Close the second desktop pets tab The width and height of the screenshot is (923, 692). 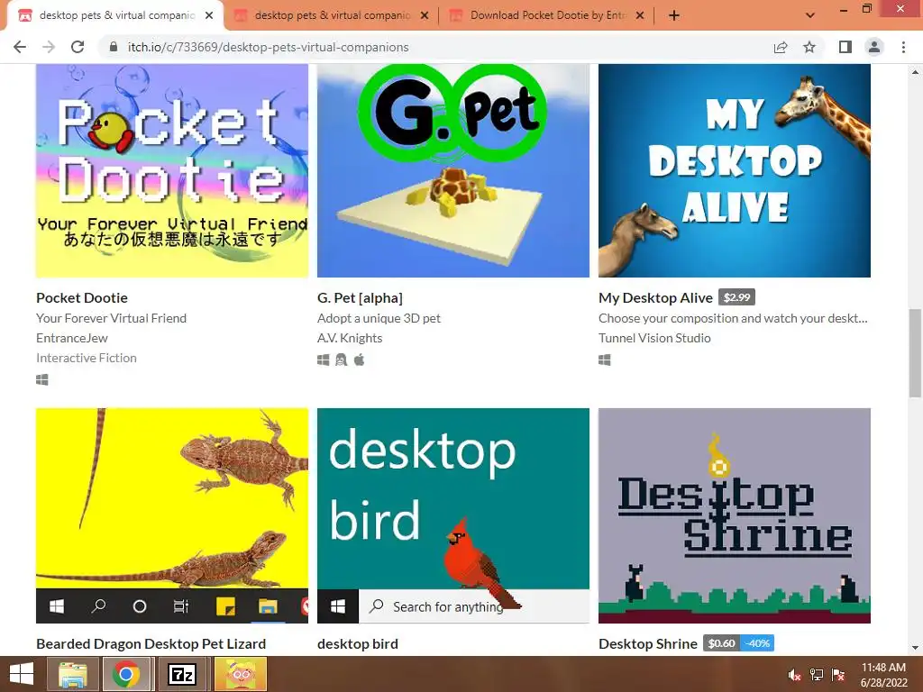point(425,15)
